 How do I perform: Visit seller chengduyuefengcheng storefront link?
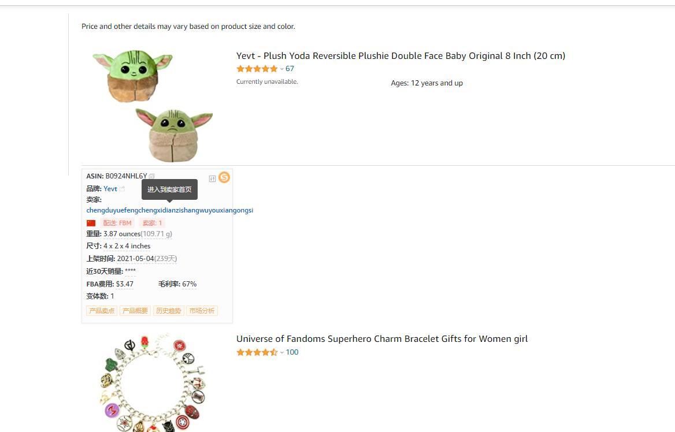point(169,210)
